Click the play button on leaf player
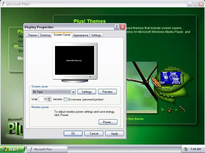 [x=171, y=89]
